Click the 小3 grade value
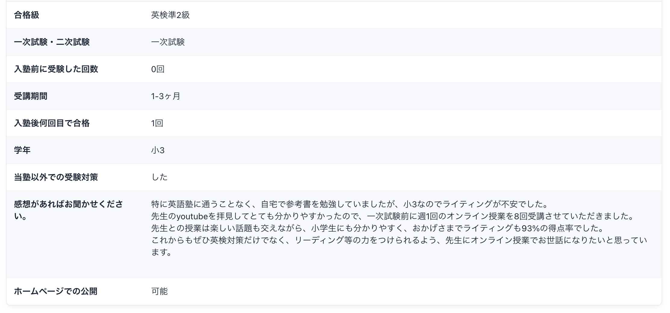Image resolution: width=670 pixels, height=313 pixels. coord(158,150)
